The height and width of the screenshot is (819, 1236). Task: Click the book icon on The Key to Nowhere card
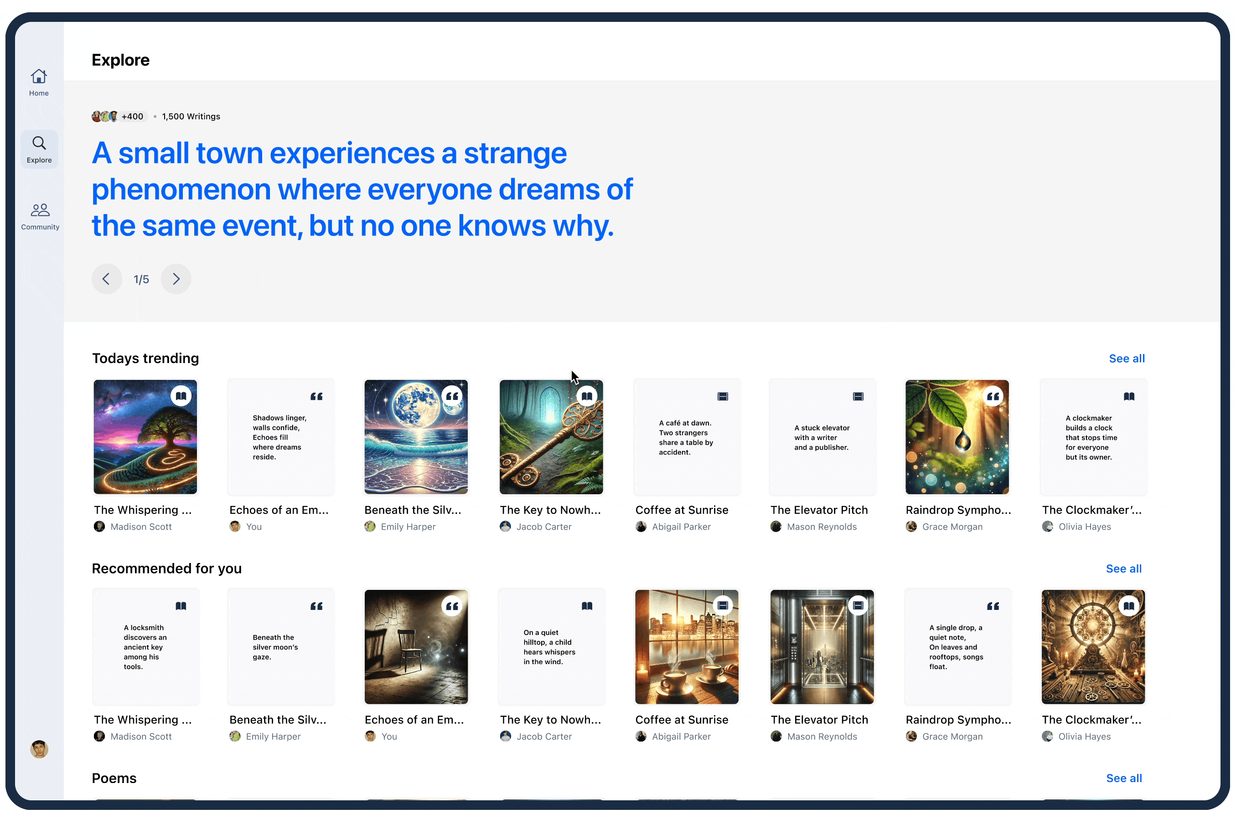pos(587,395)
